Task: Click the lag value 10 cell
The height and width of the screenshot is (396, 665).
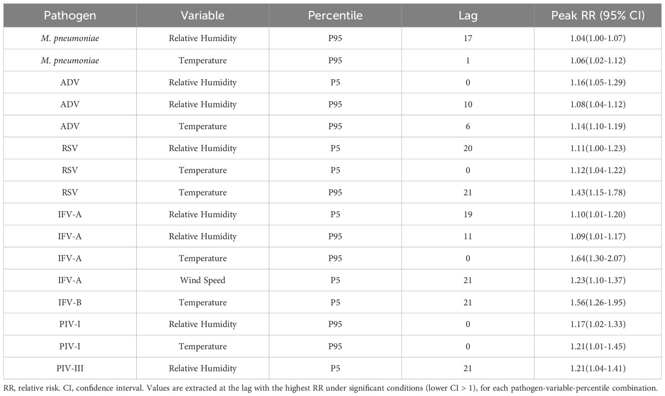Action: pos(468,104)
